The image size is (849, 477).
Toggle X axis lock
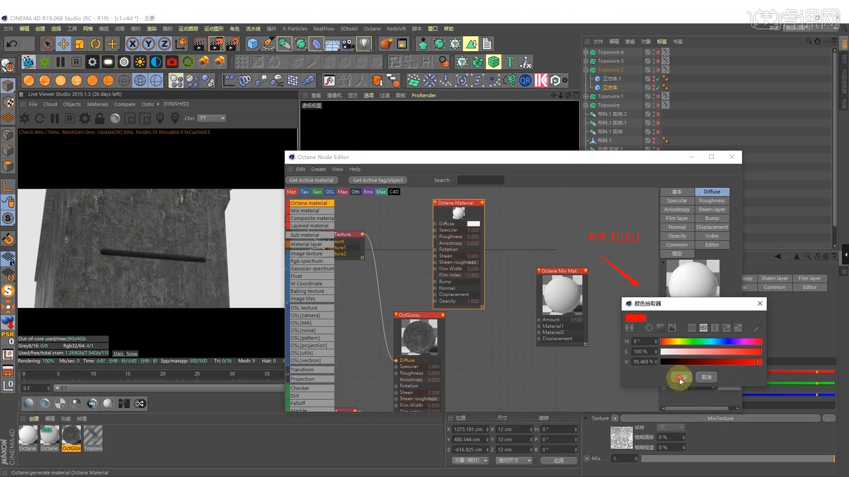click(x=132, y=44)
